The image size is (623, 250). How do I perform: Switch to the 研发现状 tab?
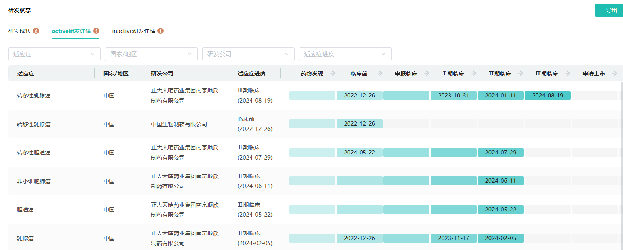click(20, 31)
